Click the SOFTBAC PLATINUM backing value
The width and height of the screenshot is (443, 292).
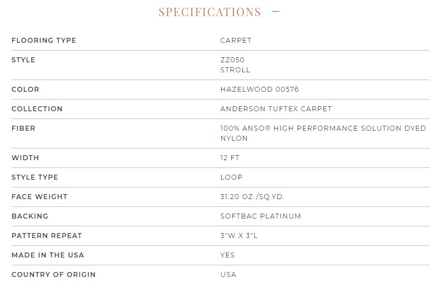click(261, 216)
